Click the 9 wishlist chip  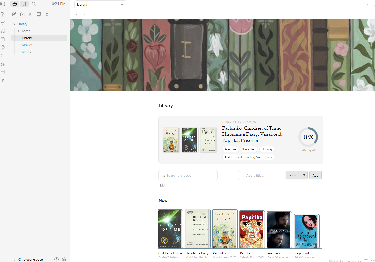249,149
